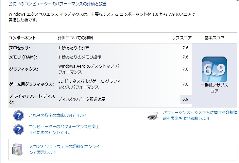Image resolution: width=239 pixels, height=163 pixels.
Task: Open コンピューターのパフォーマンスを向上するためのヒント link
Action: click(64, 129)
